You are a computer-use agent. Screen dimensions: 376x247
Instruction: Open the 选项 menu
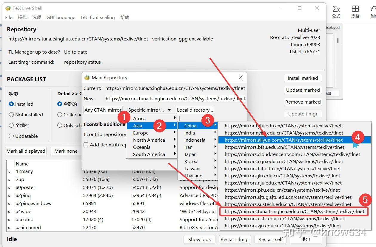tap(37, 17)
